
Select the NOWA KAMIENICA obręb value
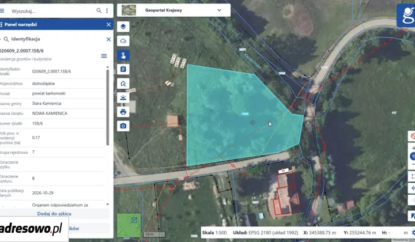(x=50, y=113)
